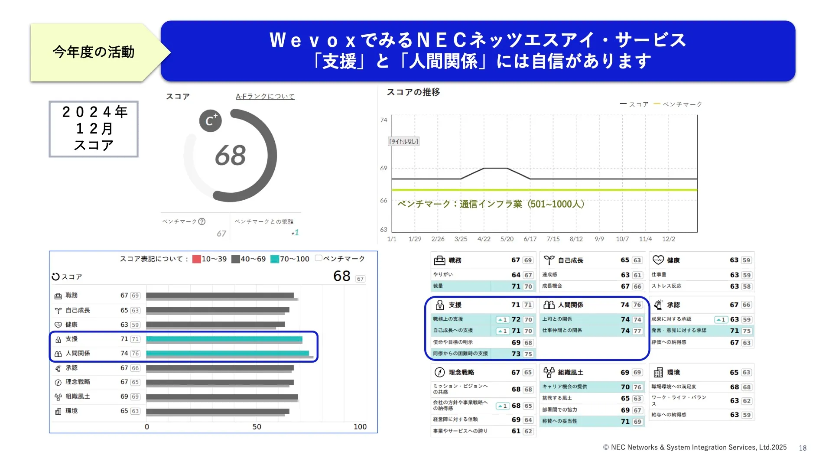Click the sprout icon beside 自己成長 card
832x468 pixels.
coord(549,260)
